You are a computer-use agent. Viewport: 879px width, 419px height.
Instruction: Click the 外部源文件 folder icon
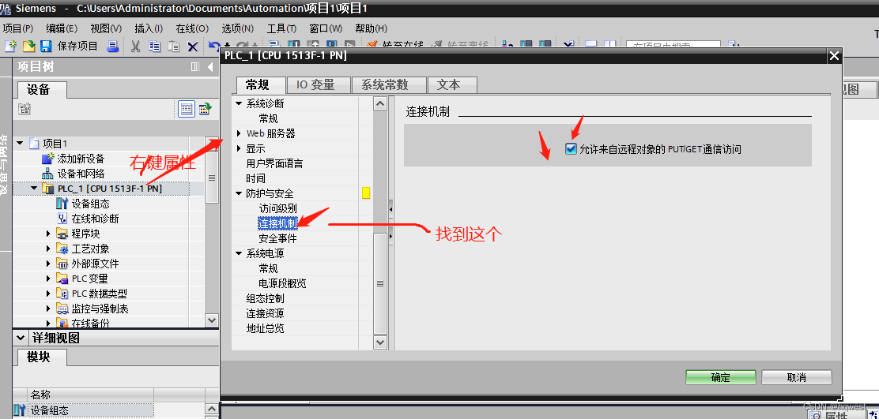[62, 264]
